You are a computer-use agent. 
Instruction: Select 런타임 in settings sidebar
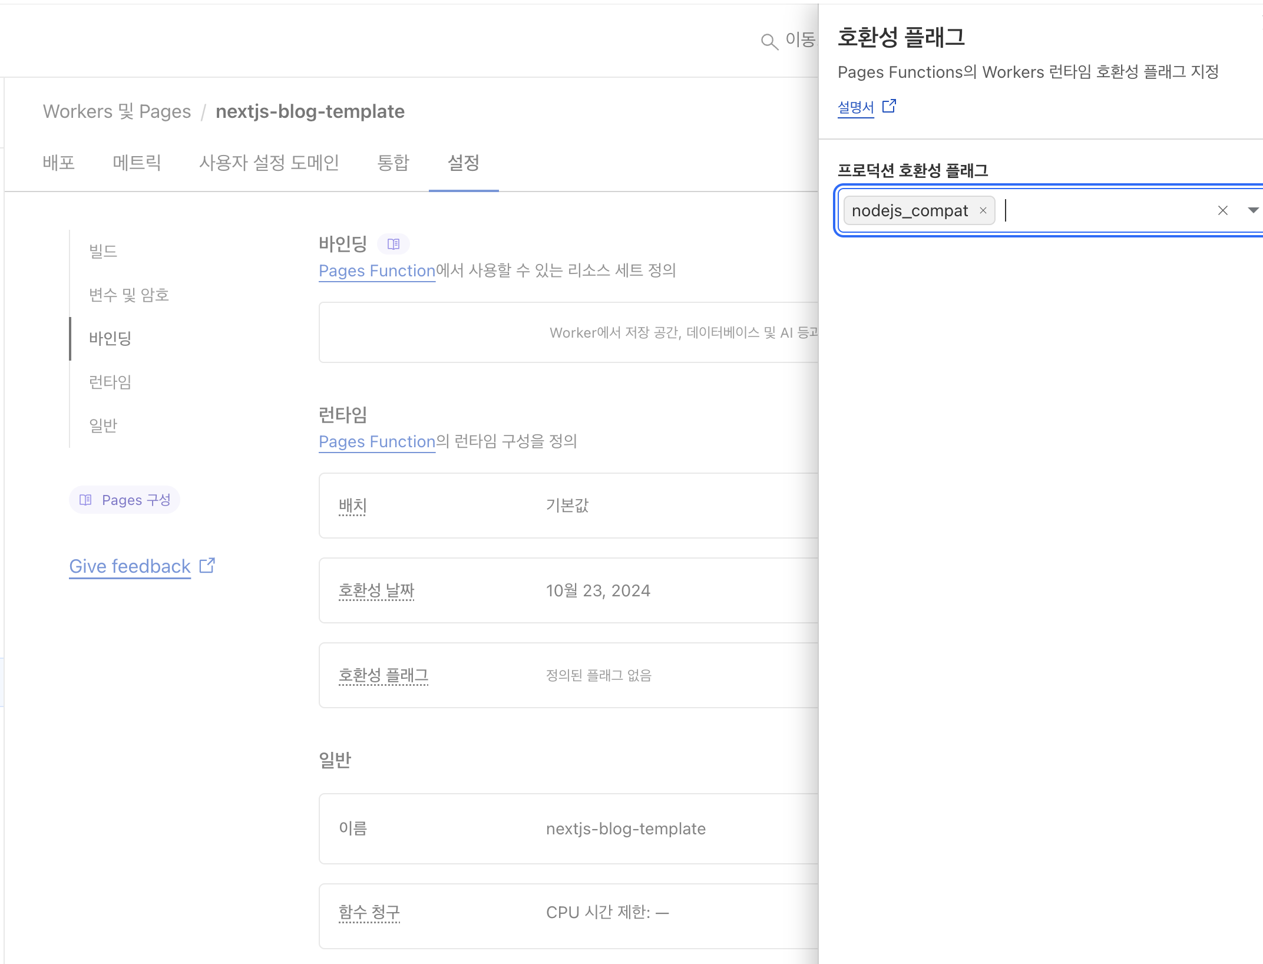(110, 382)
